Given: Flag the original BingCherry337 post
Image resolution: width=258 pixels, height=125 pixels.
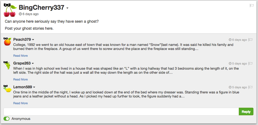Looking at the screenshot, I should click(252, 5).
